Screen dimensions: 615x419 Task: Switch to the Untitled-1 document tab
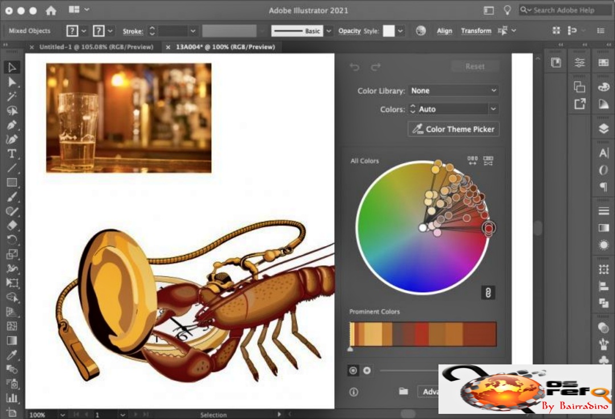click(x=96, y=47)
